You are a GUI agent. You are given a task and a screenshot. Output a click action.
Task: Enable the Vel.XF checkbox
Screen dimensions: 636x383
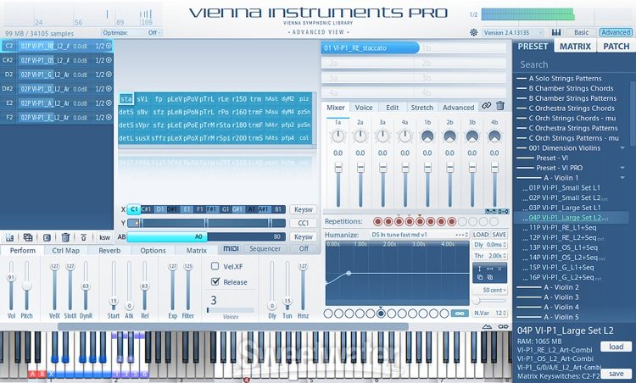point(215,266)
